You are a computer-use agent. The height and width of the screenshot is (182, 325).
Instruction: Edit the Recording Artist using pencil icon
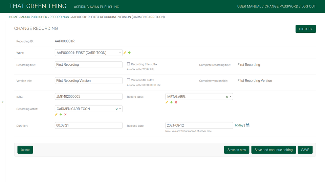pos(56,115)
